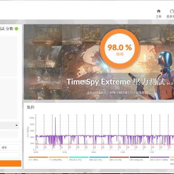
Task: Click the orange action button in left panel
Action: [x=10, y=164]
